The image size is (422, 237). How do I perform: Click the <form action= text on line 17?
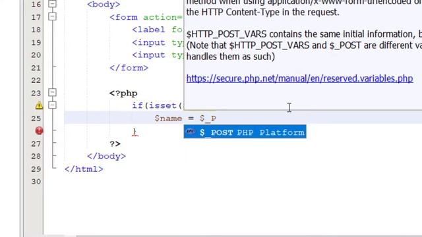(146, 17)
